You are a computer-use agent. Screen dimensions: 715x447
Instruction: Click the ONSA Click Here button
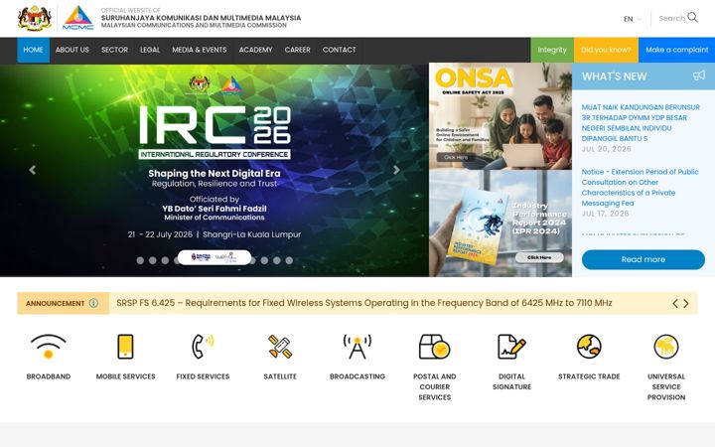tap(456, 157)
